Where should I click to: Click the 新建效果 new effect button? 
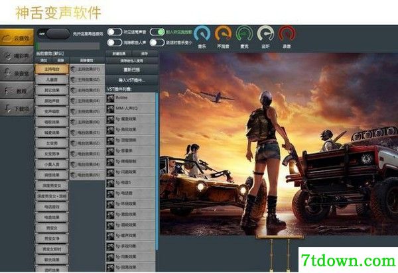(119, 54)
